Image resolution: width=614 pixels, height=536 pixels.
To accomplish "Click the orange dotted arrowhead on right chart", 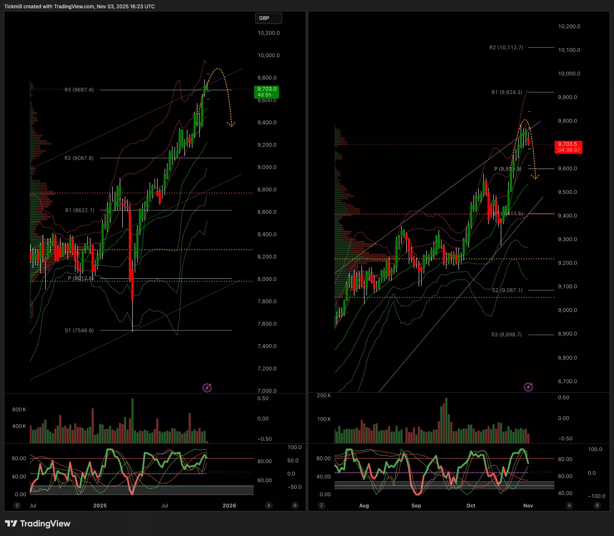I will [x=535, y=177].
